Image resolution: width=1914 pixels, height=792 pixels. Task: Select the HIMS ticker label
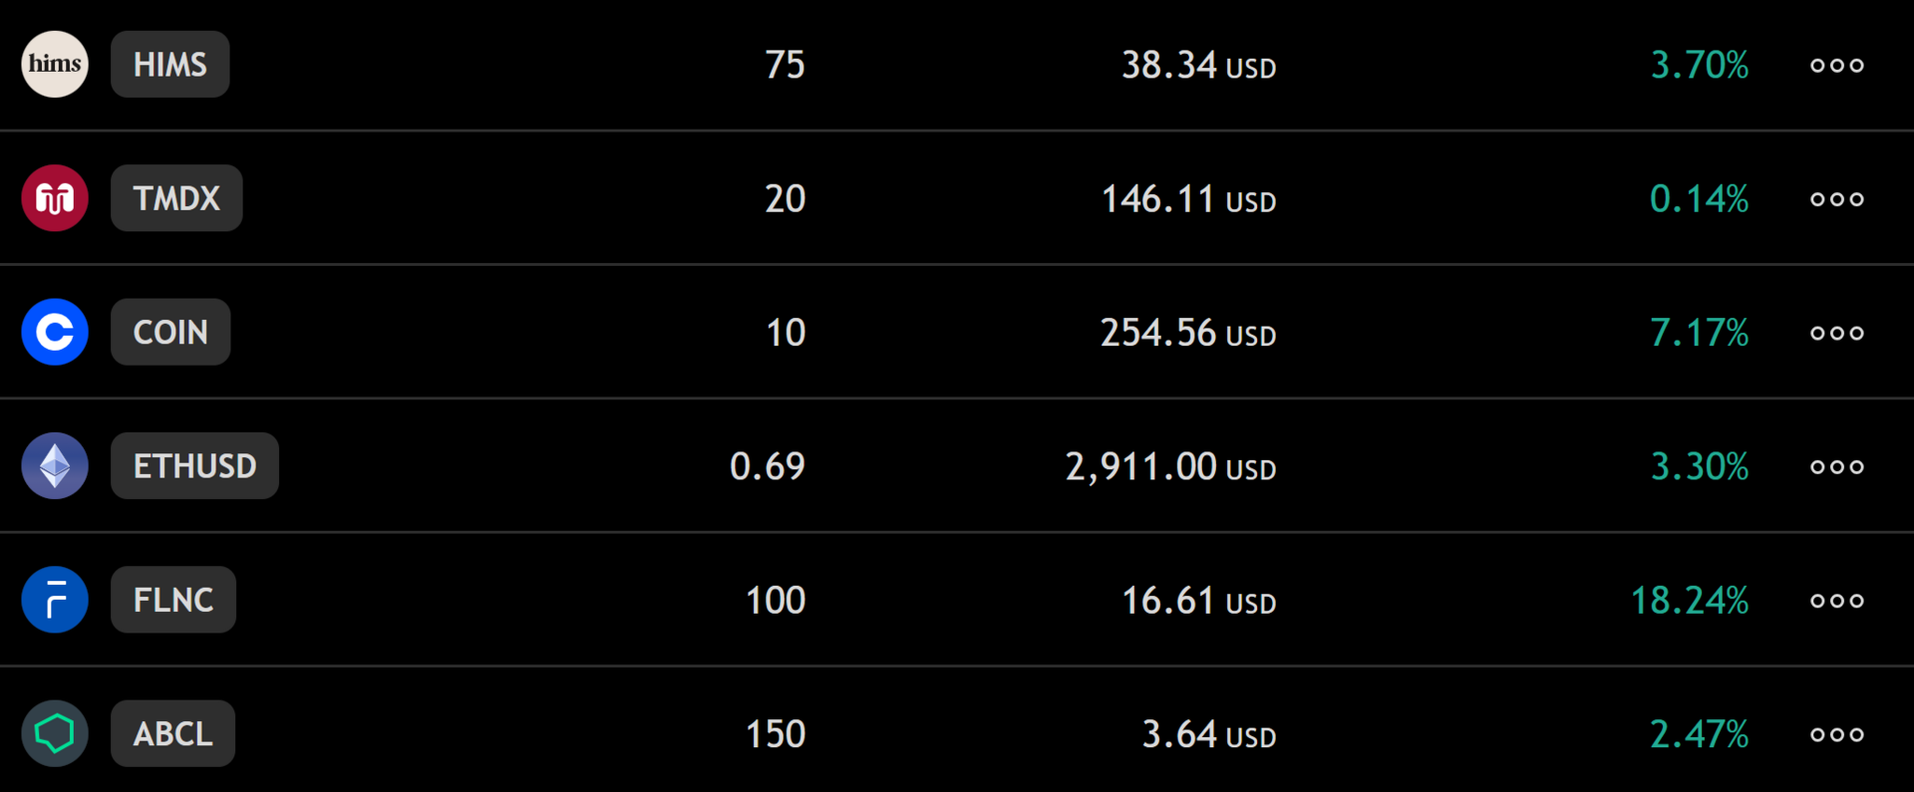[x=169, y=64]
